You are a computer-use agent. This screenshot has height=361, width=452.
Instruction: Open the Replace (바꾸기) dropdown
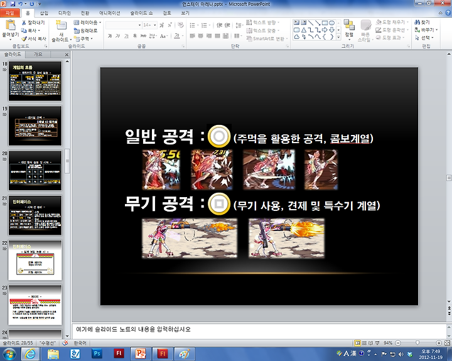click(x=426, y=30)
